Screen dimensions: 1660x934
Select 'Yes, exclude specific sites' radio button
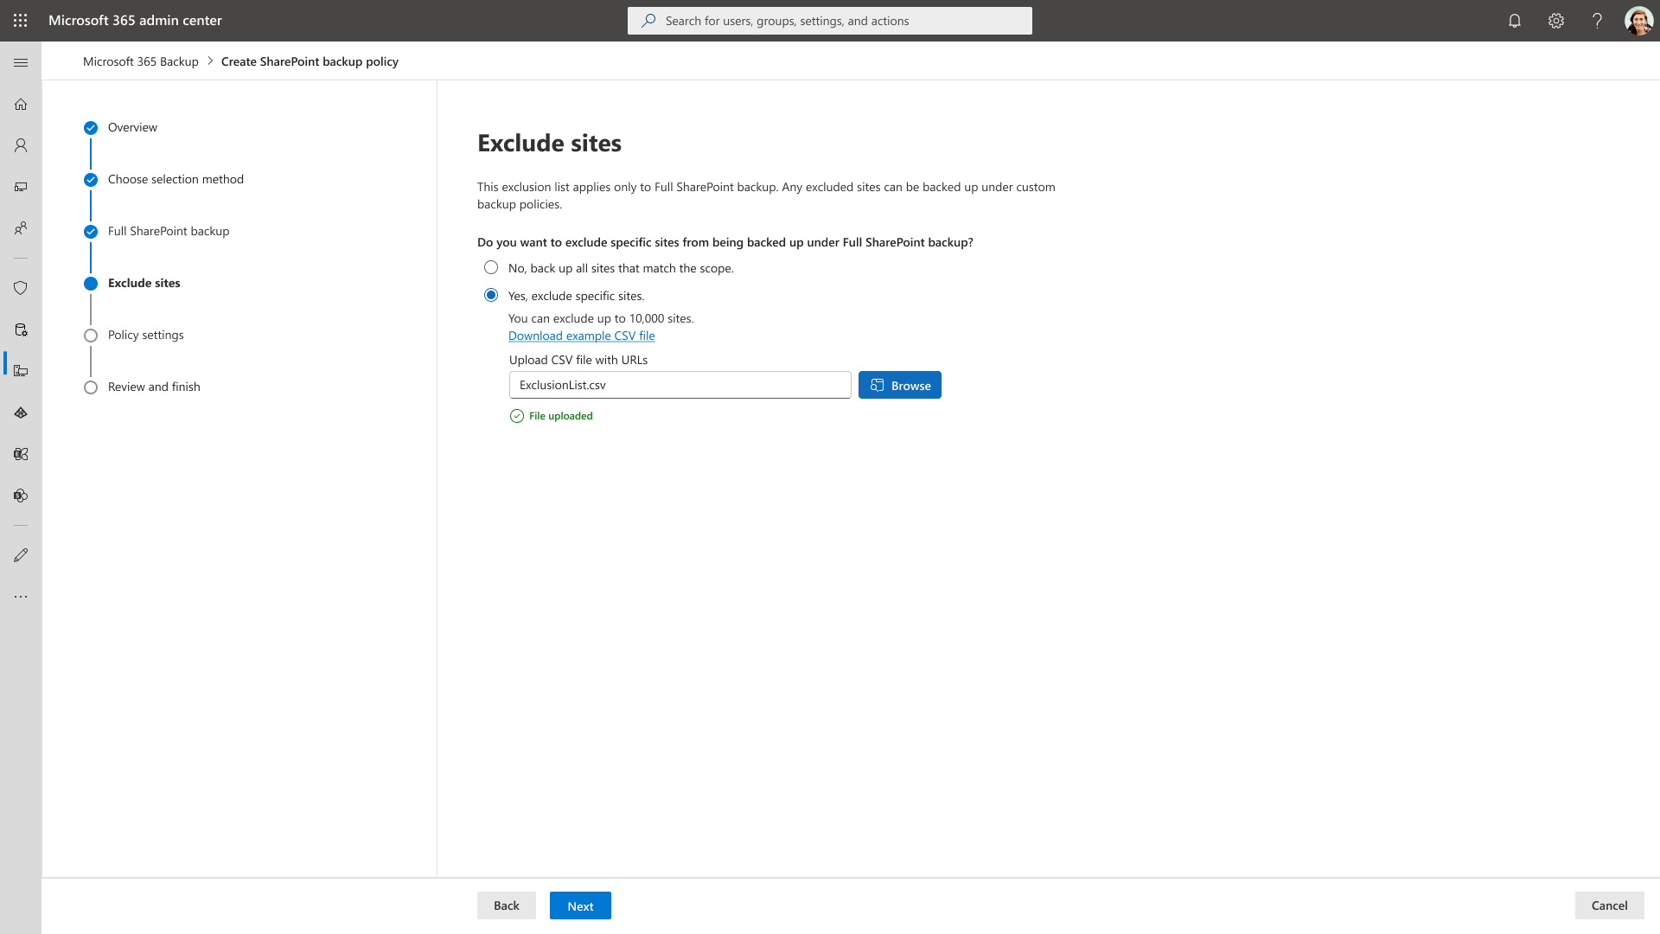[491, 296]
